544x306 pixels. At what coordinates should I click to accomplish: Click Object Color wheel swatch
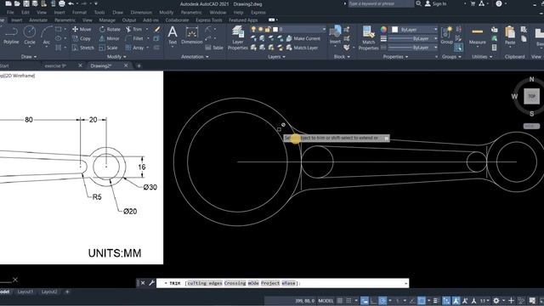pyautogui.click(x=383, y=30)
